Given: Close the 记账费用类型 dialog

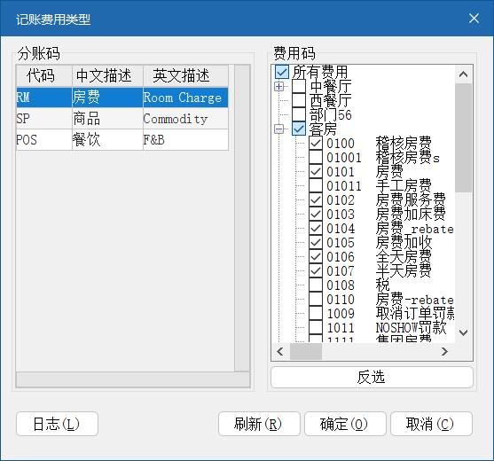Looking at the screenshot, I should 474,19.
